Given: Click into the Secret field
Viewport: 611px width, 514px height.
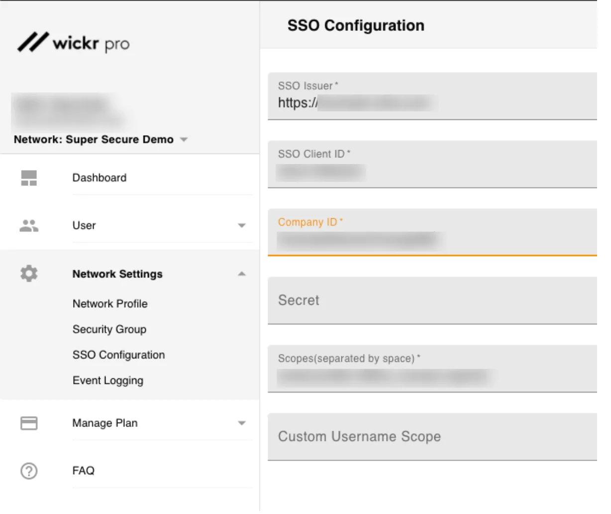Looking at the screenshot, I should click(432, 300).
